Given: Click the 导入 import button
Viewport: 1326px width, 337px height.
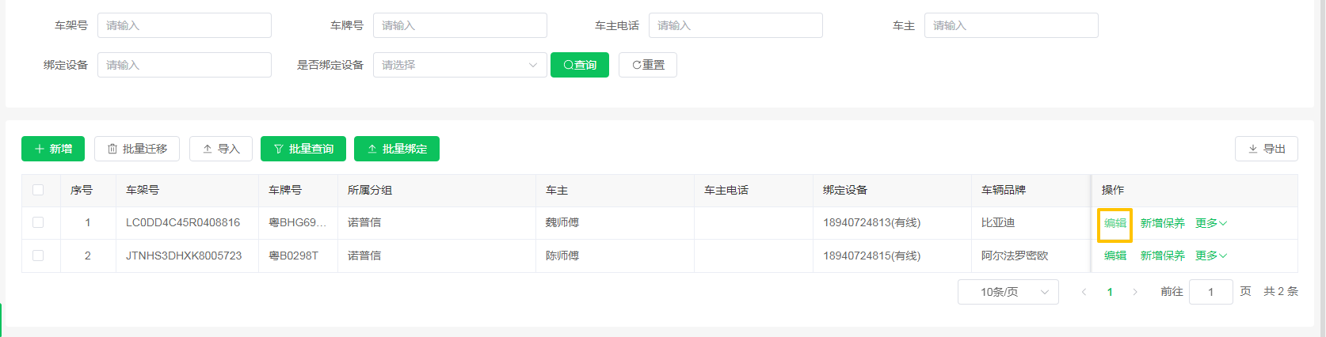Looking at the screenshot, I should [x=221, y=149].
